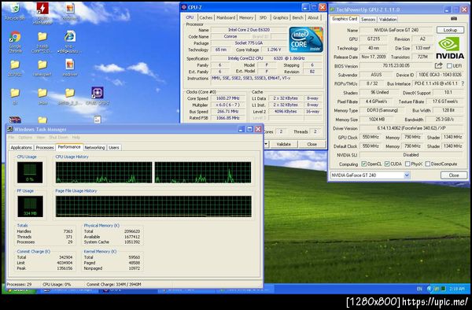Click the Task Manager title bar icon

click(10, 129)
